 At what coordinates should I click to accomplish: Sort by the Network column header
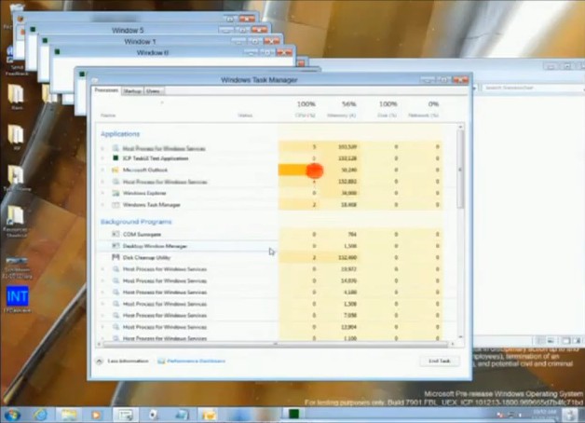click(x=423, y=116)
